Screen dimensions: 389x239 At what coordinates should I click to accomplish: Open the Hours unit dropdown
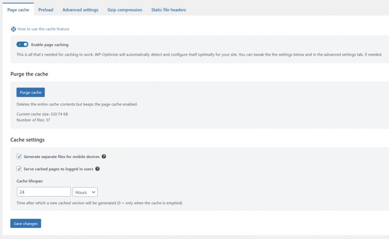coord(85,192)
